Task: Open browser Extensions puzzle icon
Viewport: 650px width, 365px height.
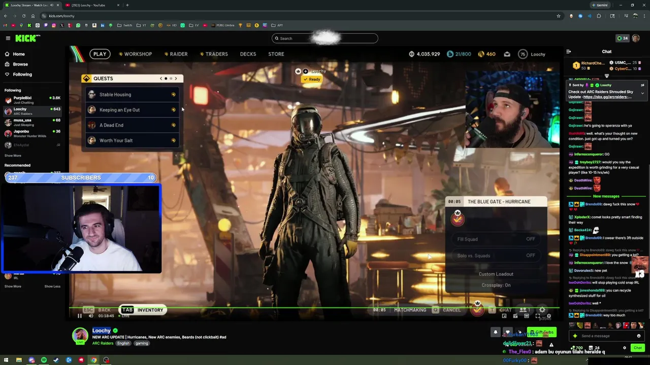Action: click(x=599, y=16)
